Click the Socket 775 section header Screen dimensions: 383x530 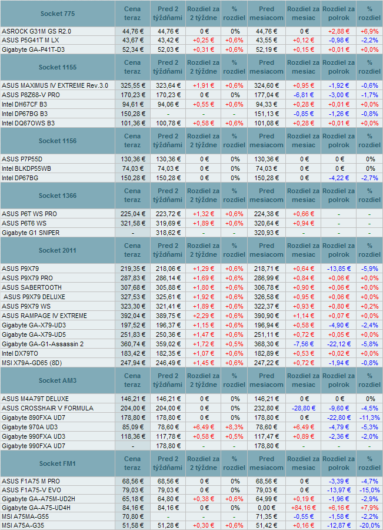[58, 14]
